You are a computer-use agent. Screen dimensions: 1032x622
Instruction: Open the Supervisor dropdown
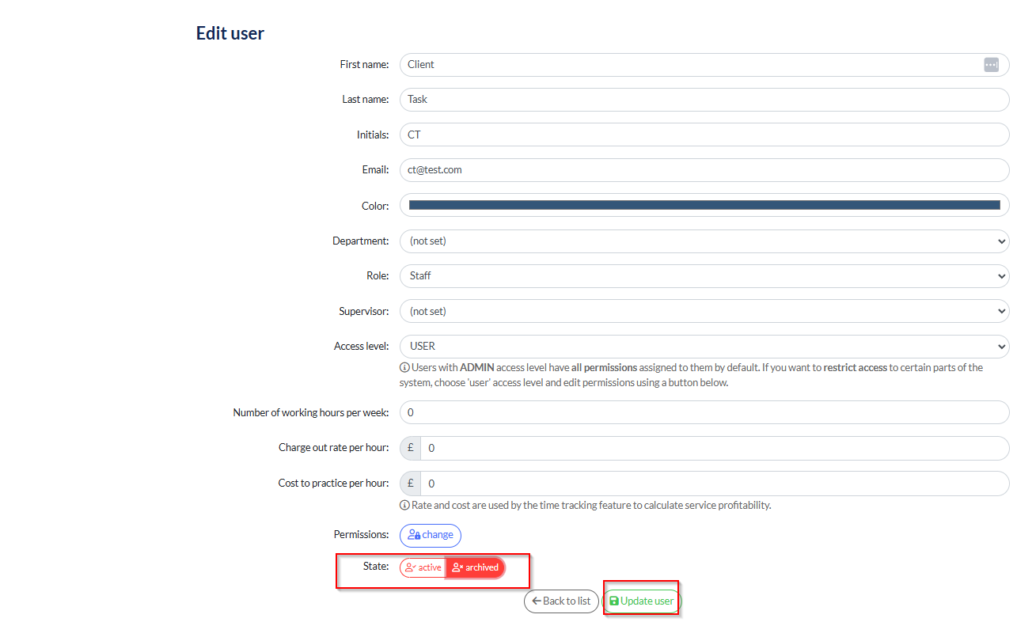(704, 312)
